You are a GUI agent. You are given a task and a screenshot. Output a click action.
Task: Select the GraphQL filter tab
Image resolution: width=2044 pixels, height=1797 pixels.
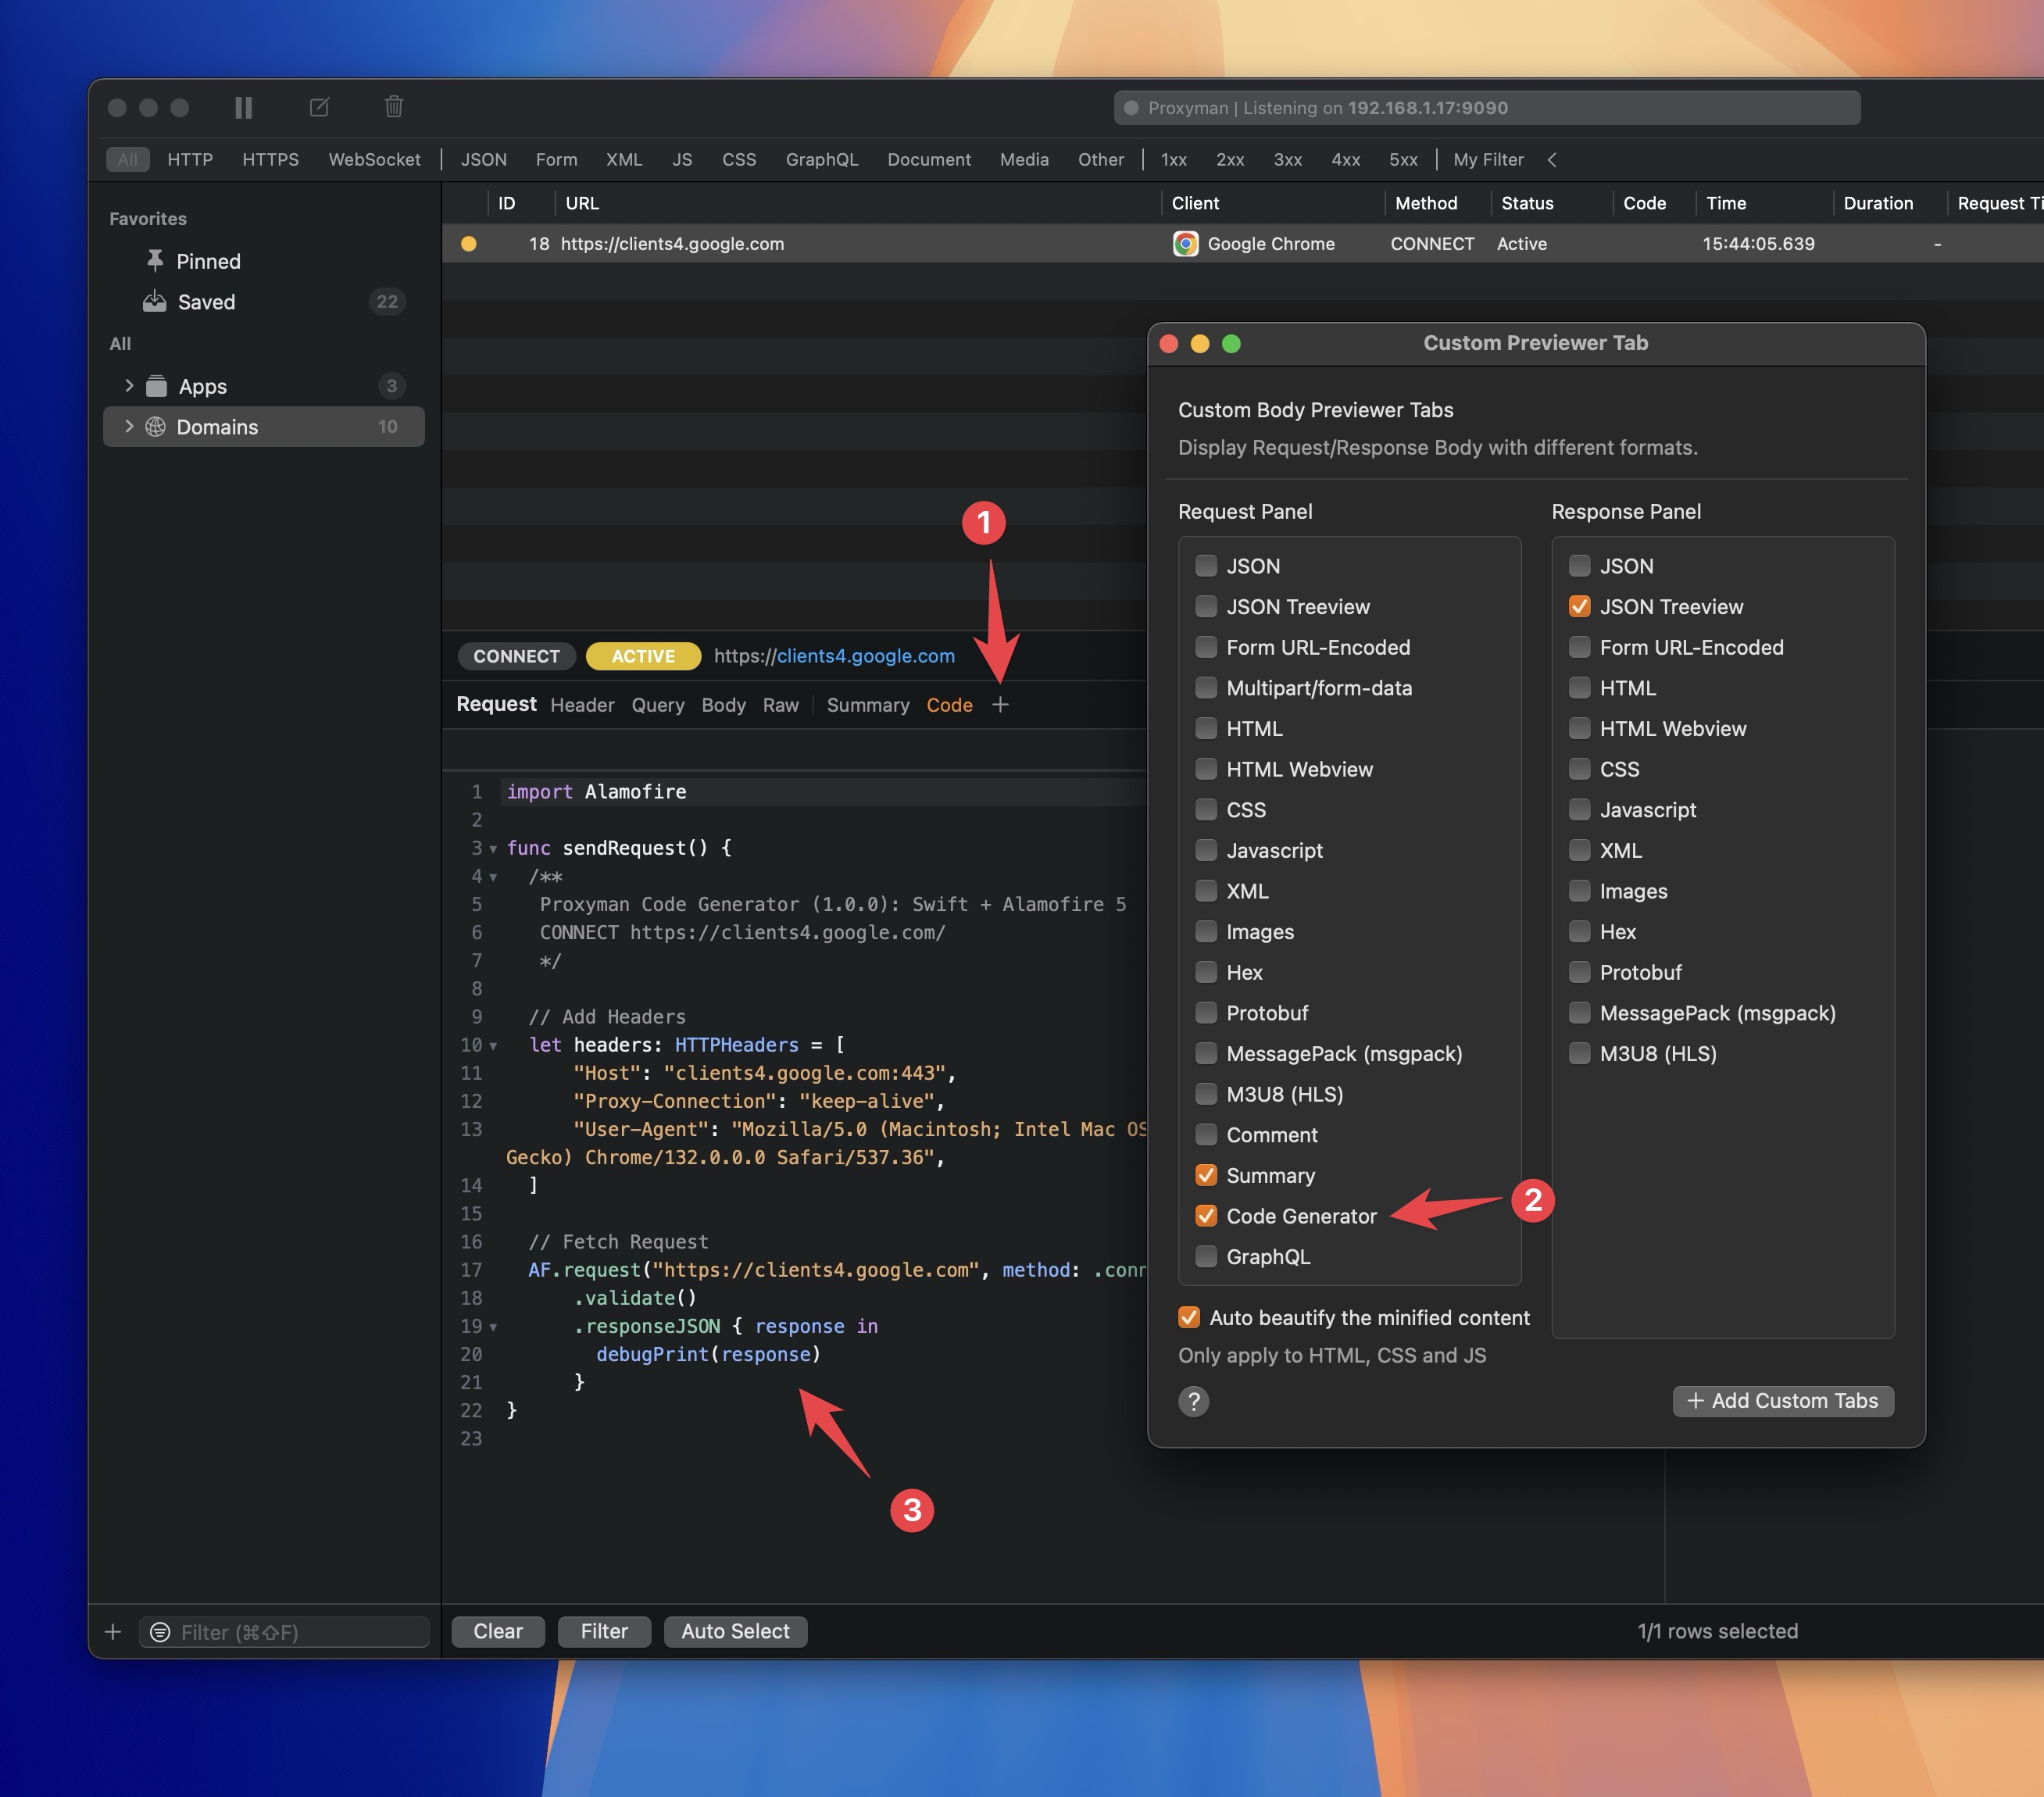[x=821, y=159]
